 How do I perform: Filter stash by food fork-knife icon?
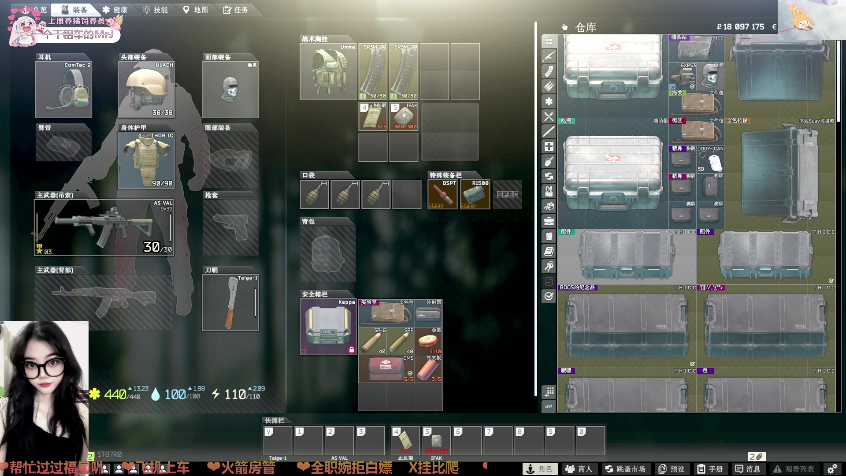[549, 116]
